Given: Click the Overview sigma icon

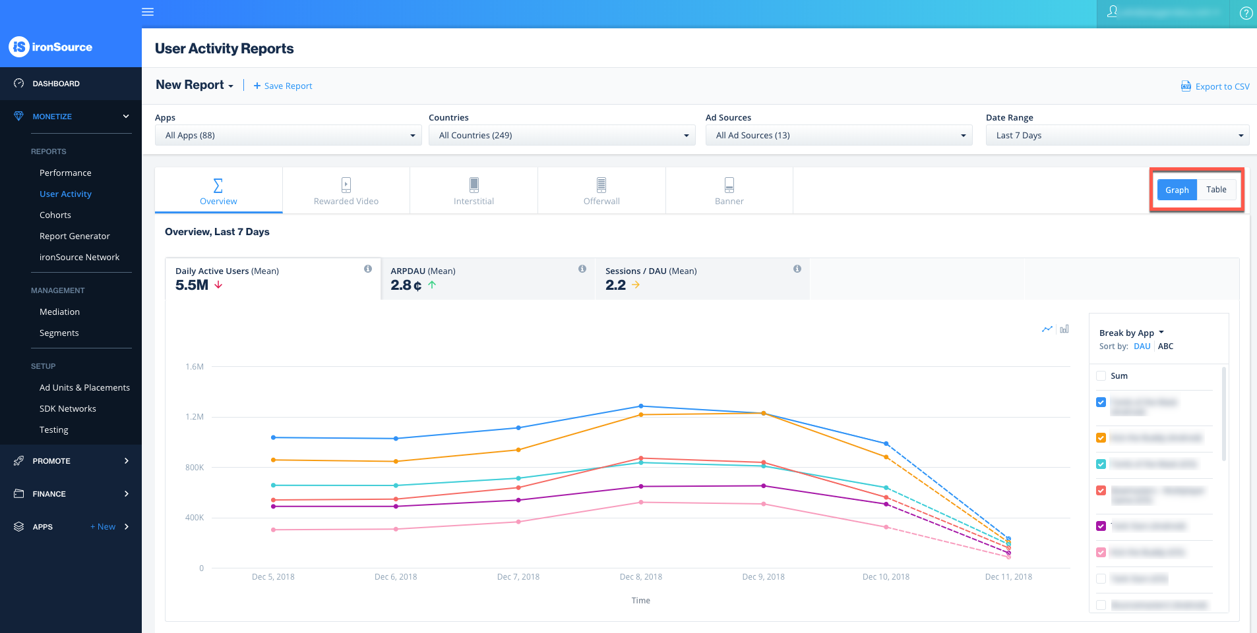Looking at the screenshot, I should click(218, 185).
